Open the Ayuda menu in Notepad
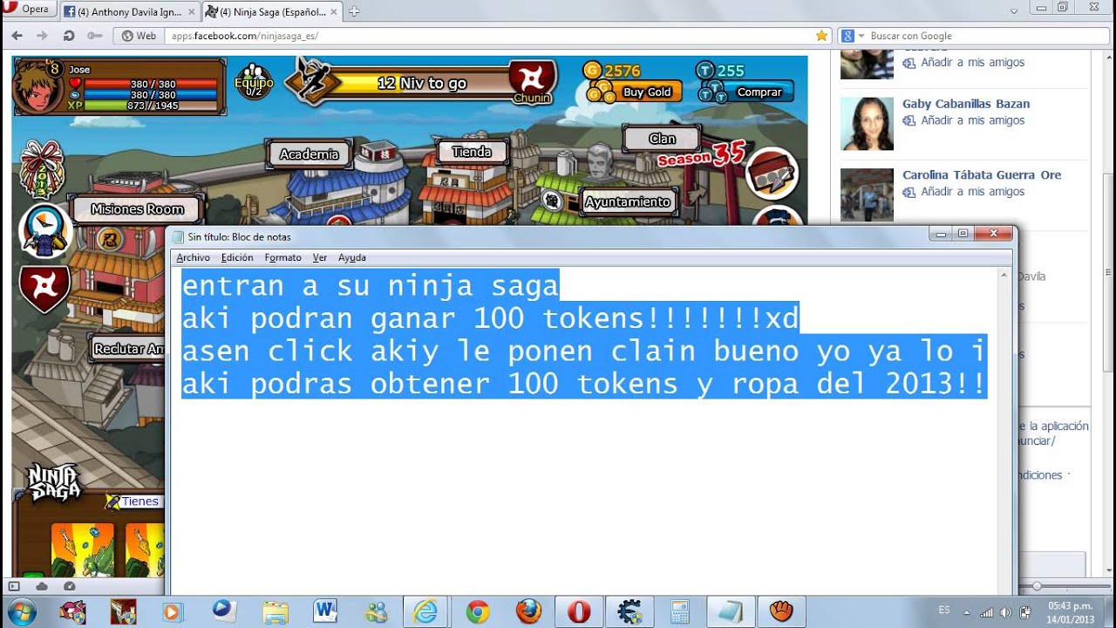The width and height of the screenshot is (1116, 628). [352, 257]
